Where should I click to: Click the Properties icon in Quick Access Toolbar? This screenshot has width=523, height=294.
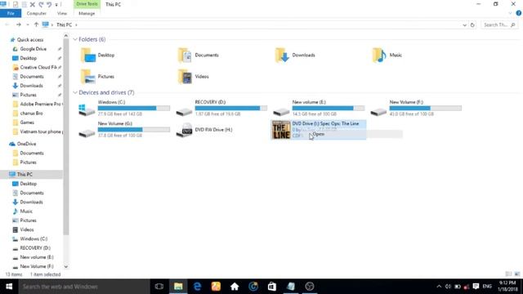click(16, 5)
